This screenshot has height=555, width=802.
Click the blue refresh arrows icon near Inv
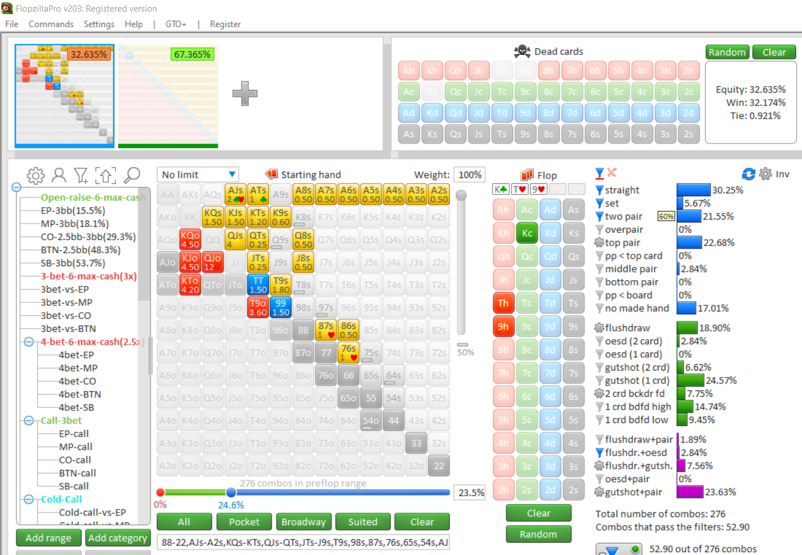749,174
